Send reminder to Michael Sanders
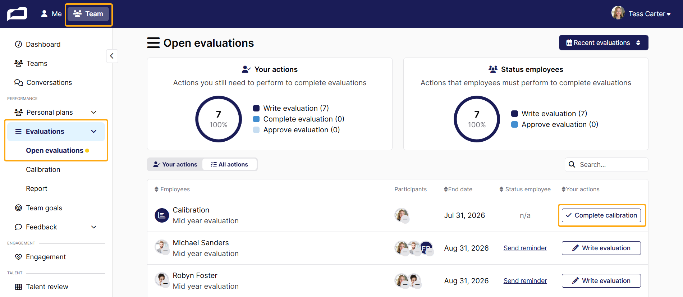 (525, 248)
